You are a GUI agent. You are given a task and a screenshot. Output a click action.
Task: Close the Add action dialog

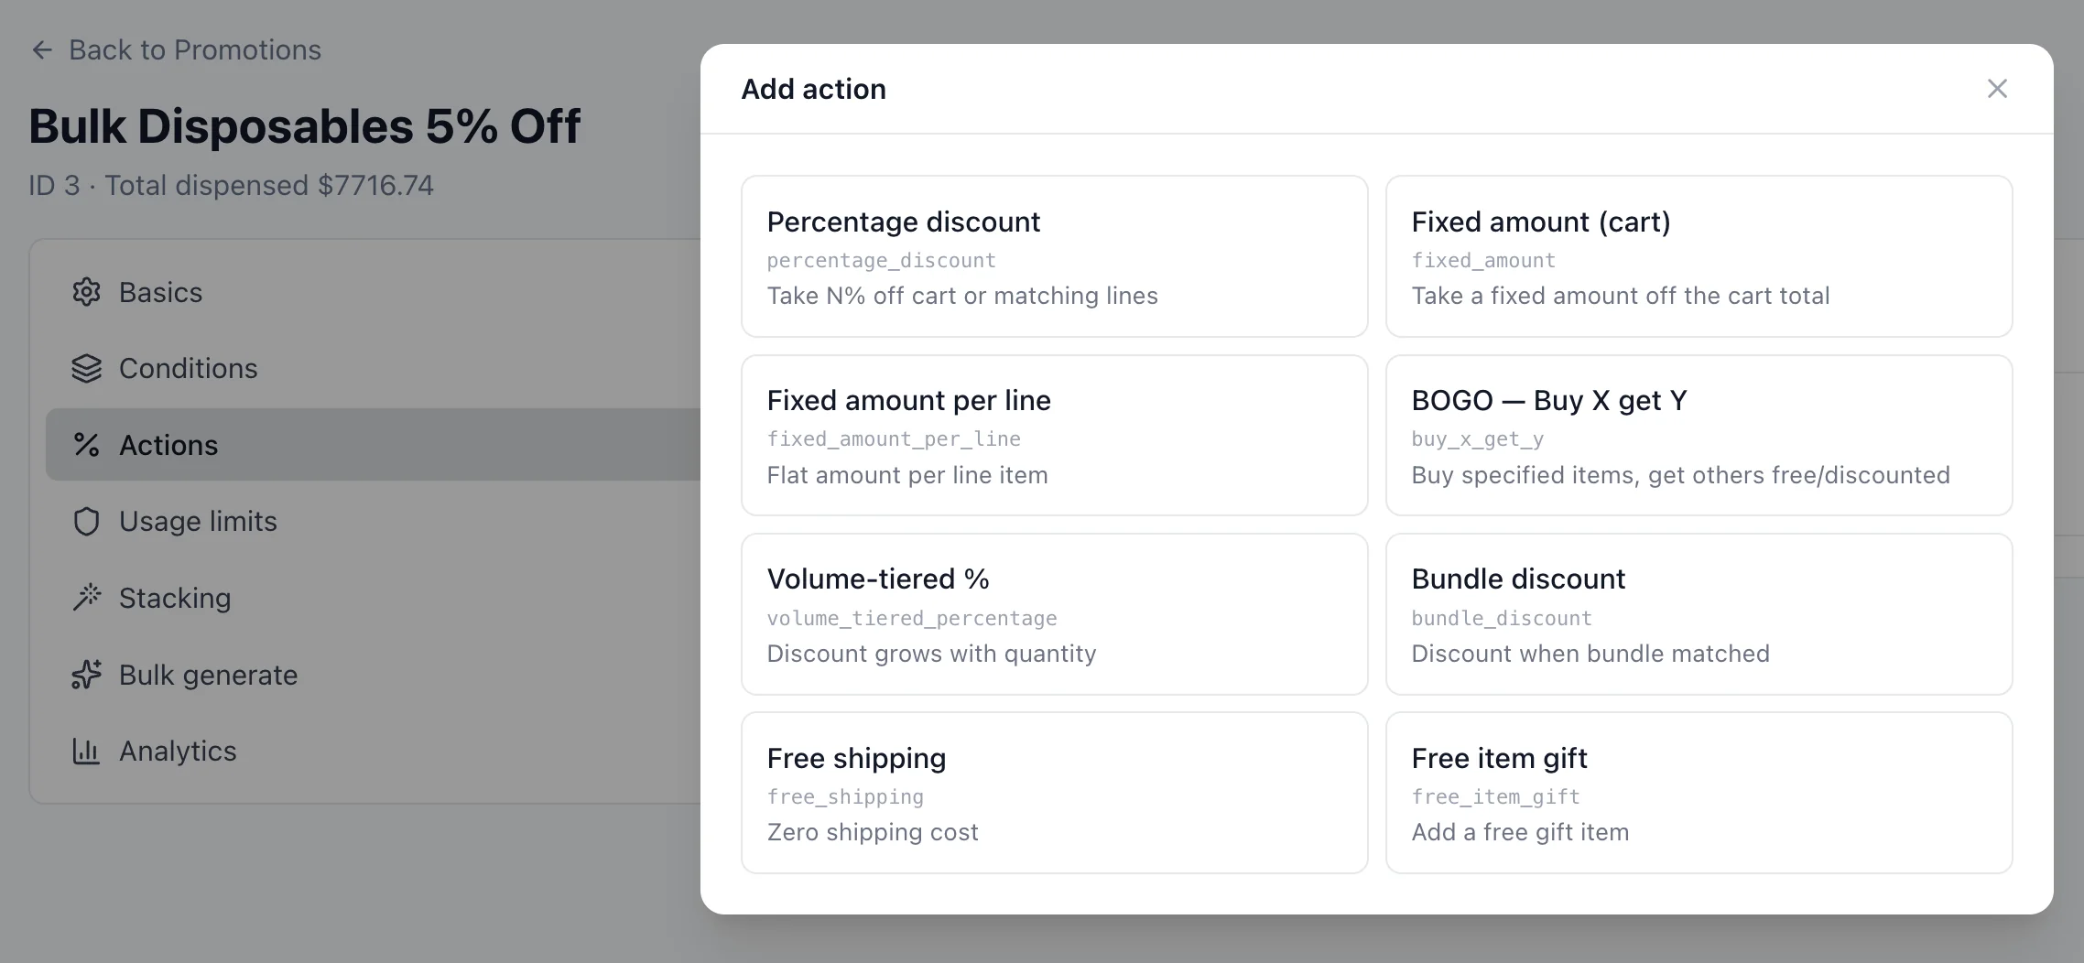[x=1997, y=88]
